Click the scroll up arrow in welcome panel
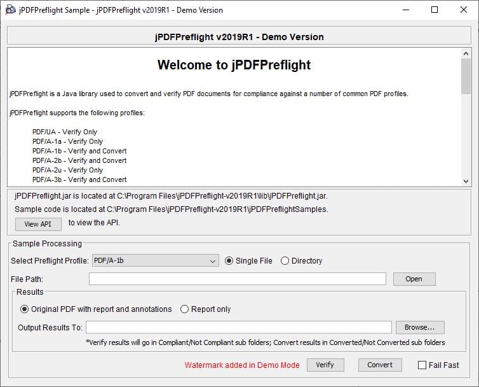The image size is (479, 387). pos(466,53)
